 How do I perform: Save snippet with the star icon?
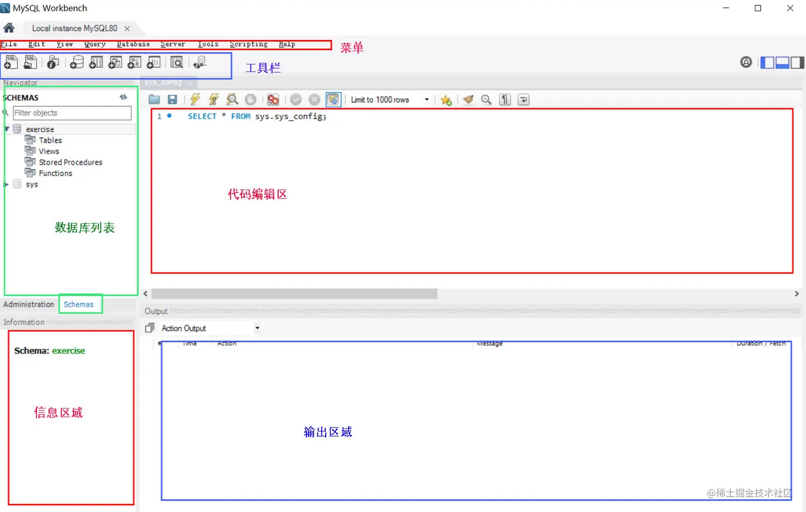pyautogui.click(x=446, y=100)
